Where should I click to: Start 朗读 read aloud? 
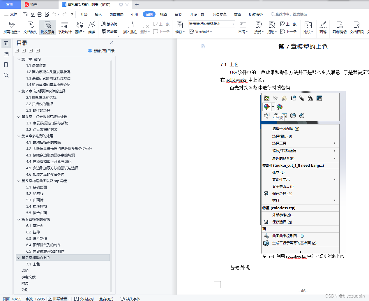91,27
